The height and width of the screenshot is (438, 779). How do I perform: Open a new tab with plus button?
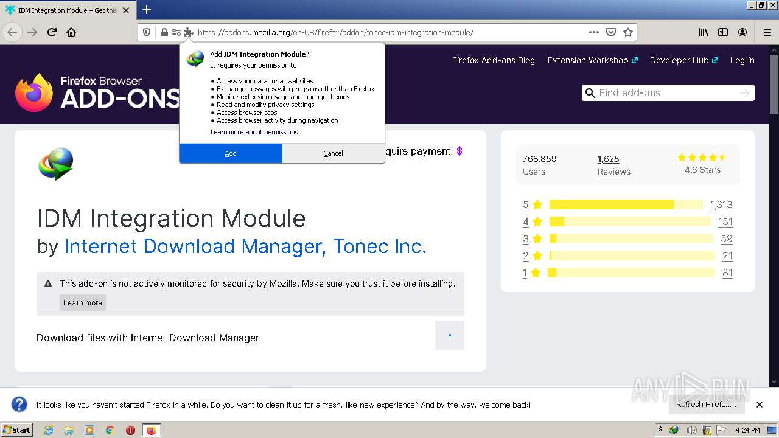pyautogui.click(x=147, y=10)
